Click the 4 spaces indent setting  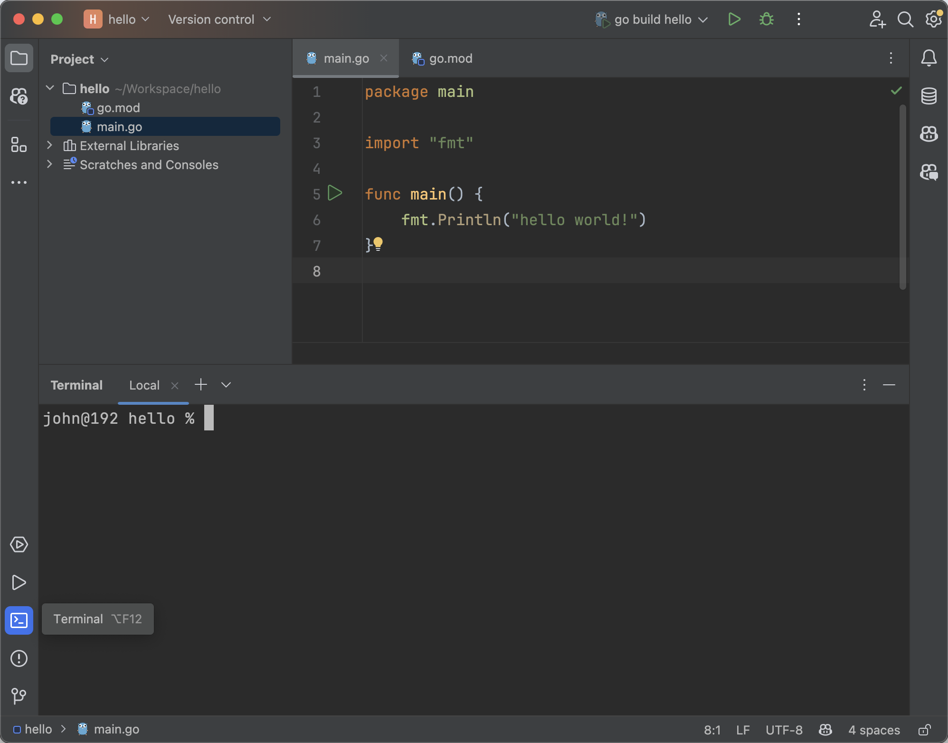coord(874,730)
